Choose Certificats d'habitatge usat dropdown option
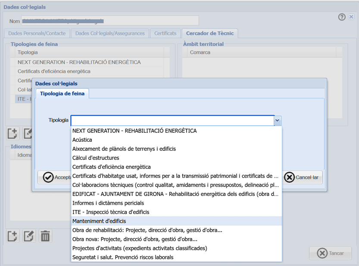The width and height of the screenshot is (359, 266). click(177, 176)
